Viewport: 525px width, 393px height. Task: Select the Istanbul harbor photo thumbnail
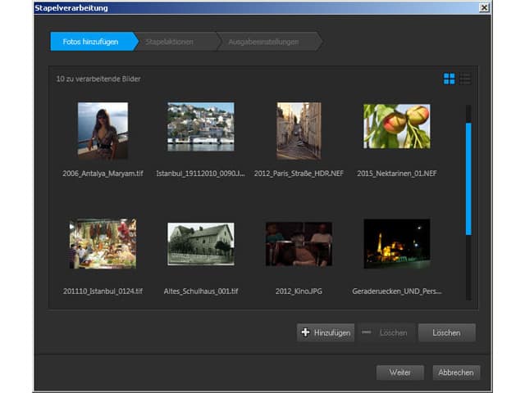tap(200, 126)
